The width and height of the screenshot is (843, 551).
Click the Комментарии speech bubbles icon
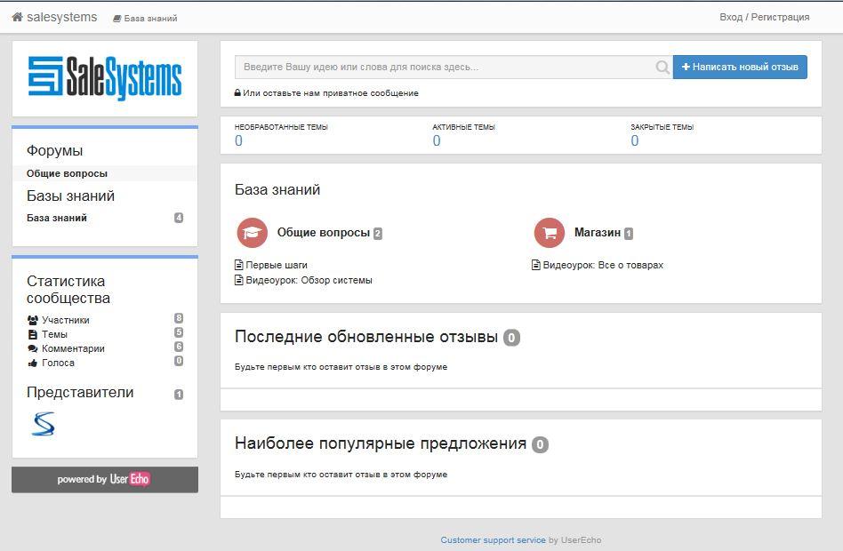click(x=33, y=348)
